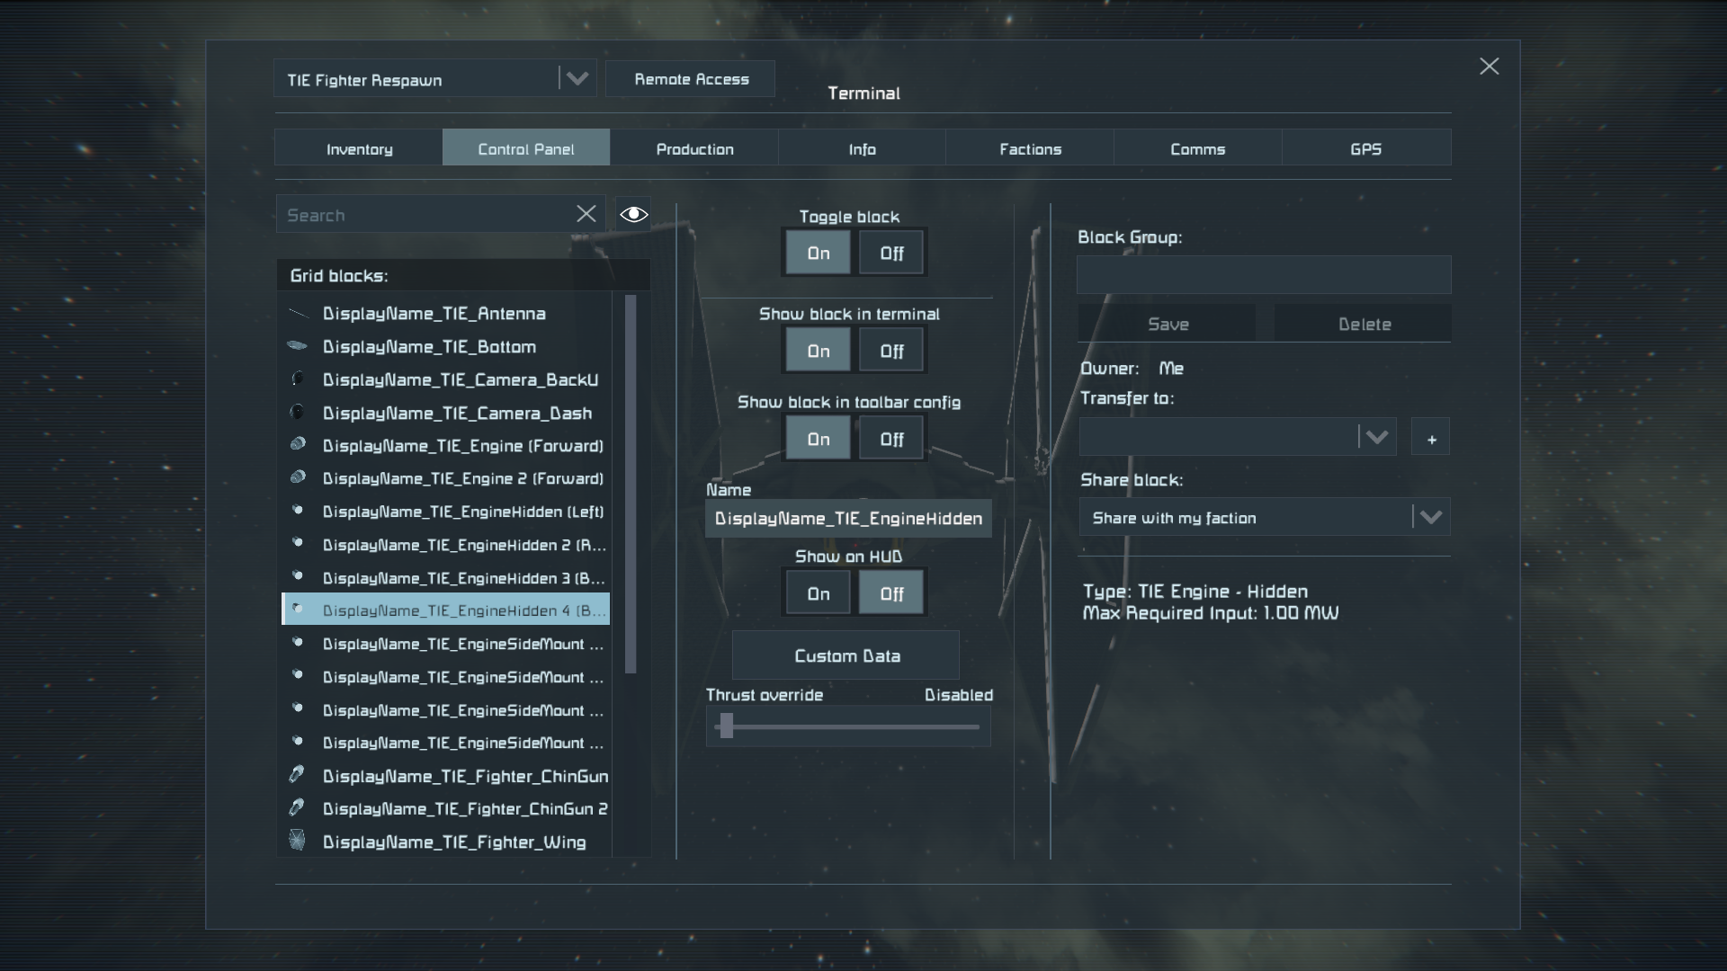This screenshot has width=1727, height=971.
Task: Open the TIE Fighter Respawn grid dropdown
Action: [577, 79]
